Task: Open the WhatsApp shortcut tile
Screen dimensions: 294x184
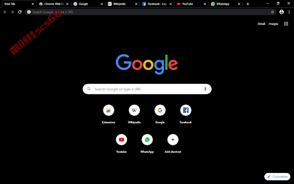Action: click(147, 140)
